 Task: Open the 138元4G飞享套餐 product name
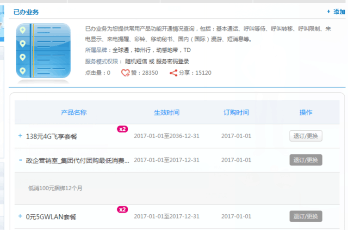(x=51, y=136)
